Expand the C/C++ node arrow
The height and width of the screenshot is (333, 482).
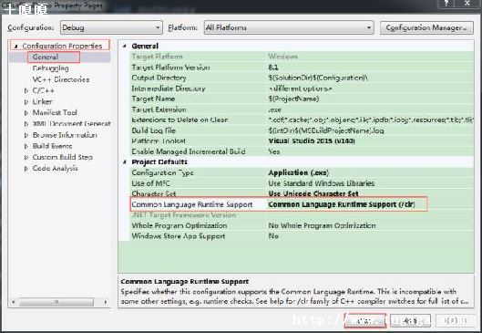pyautogui.click(x=26, y=90)
